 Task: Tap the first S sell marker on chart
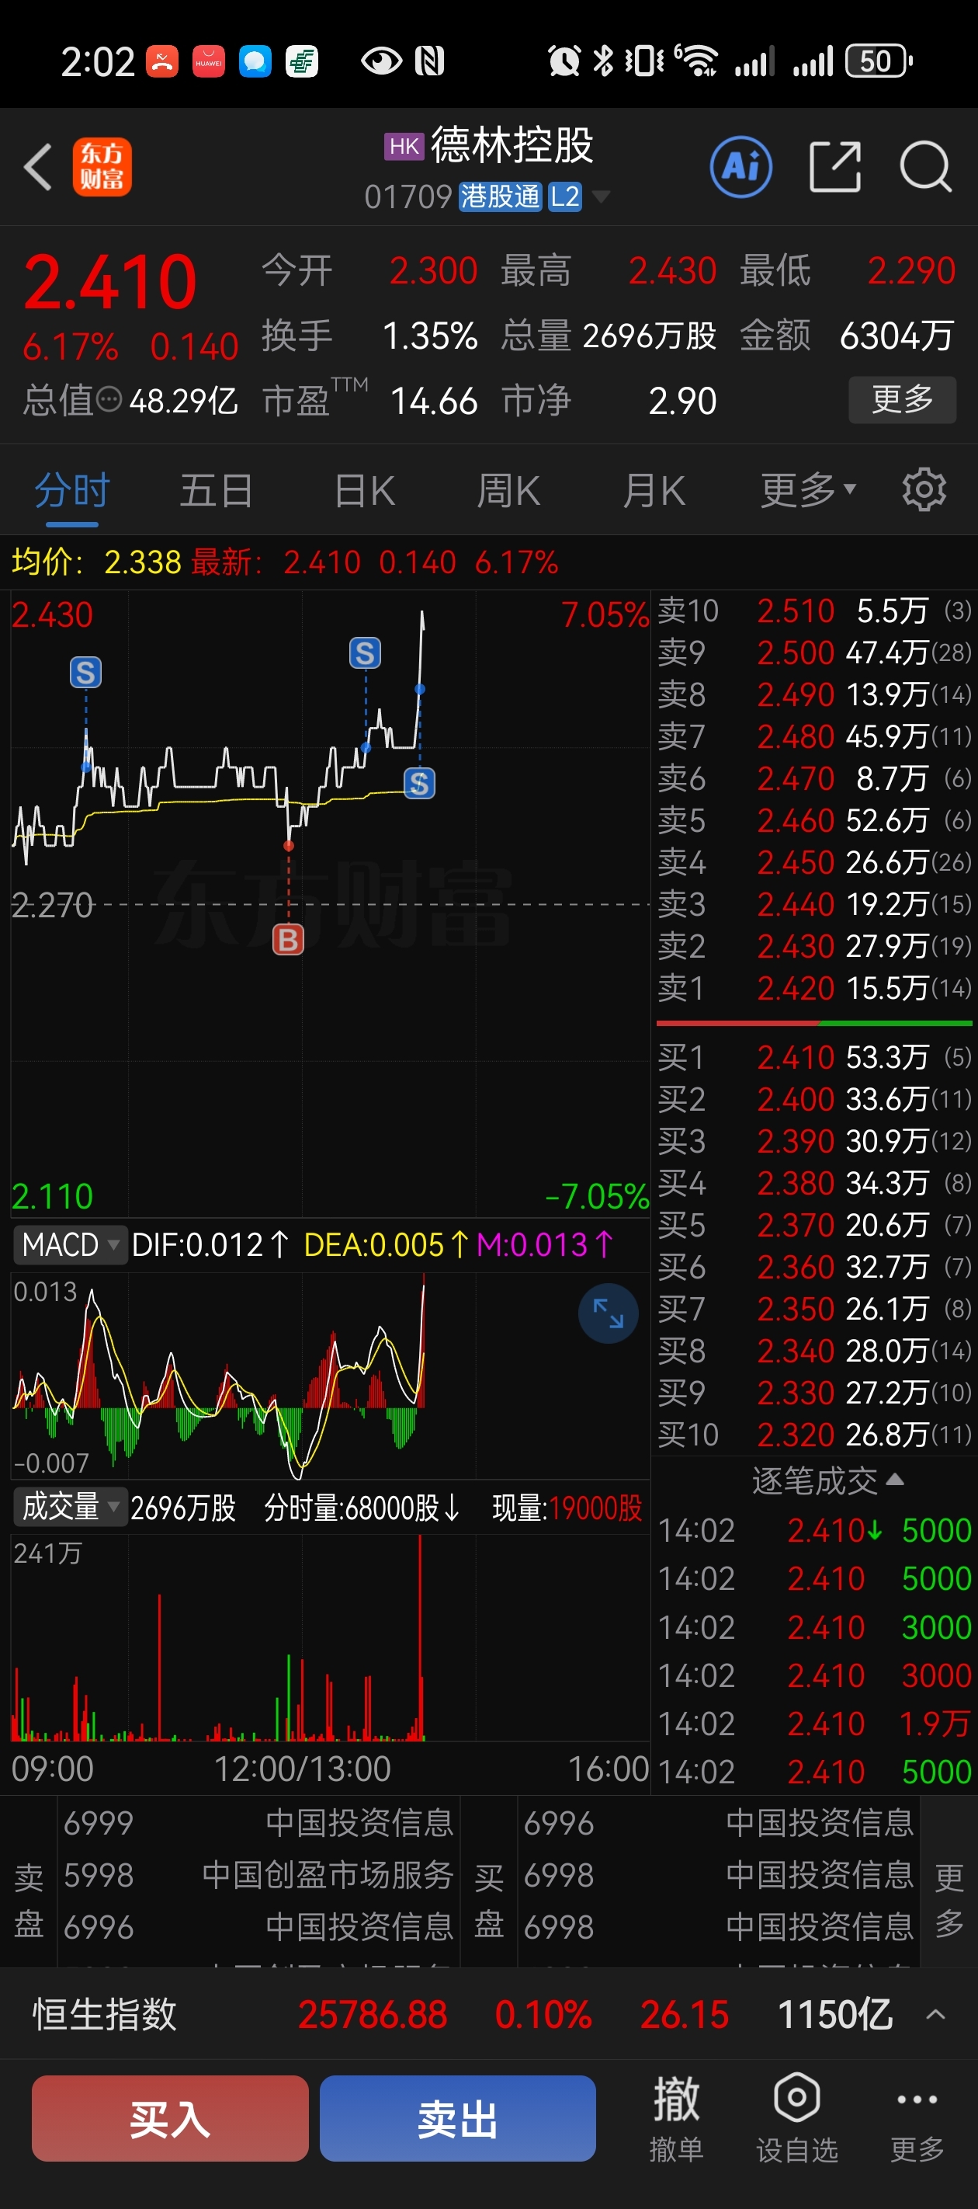(x=85, y=673)
